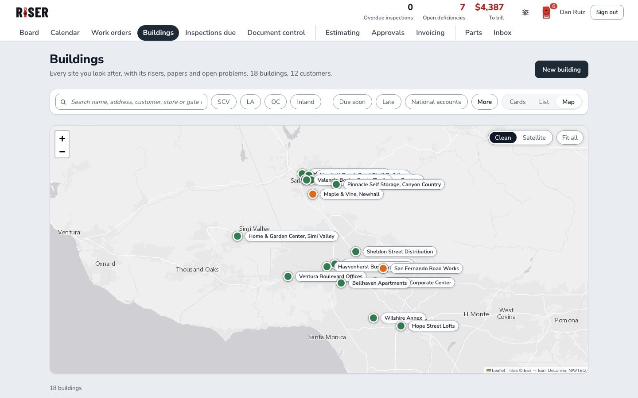Select the Hope Street Lofts map marker

(x=401, y=326)
